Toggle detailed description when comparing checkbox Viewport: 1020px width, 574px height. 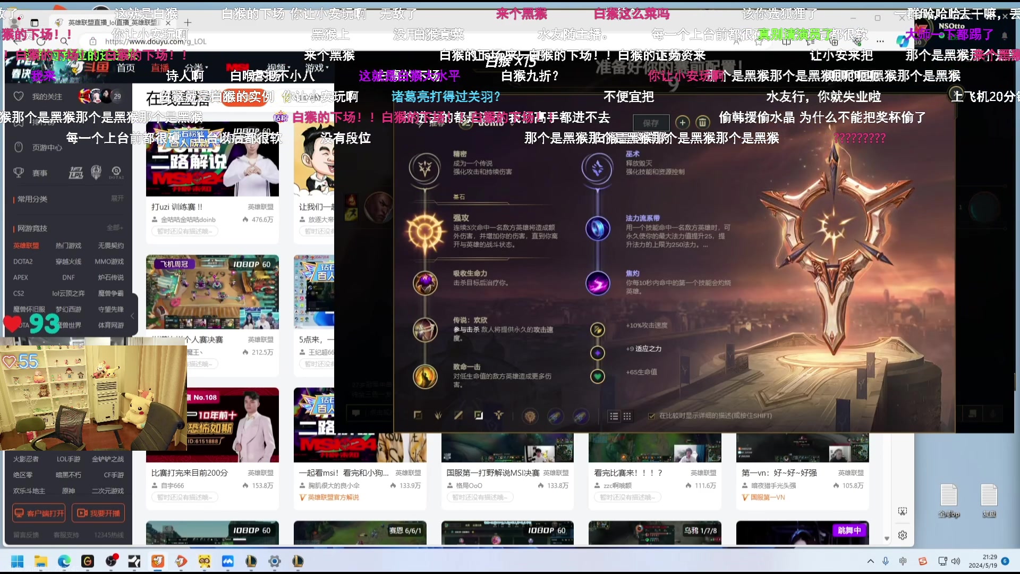pyautogui.click(x=652, y=416)
